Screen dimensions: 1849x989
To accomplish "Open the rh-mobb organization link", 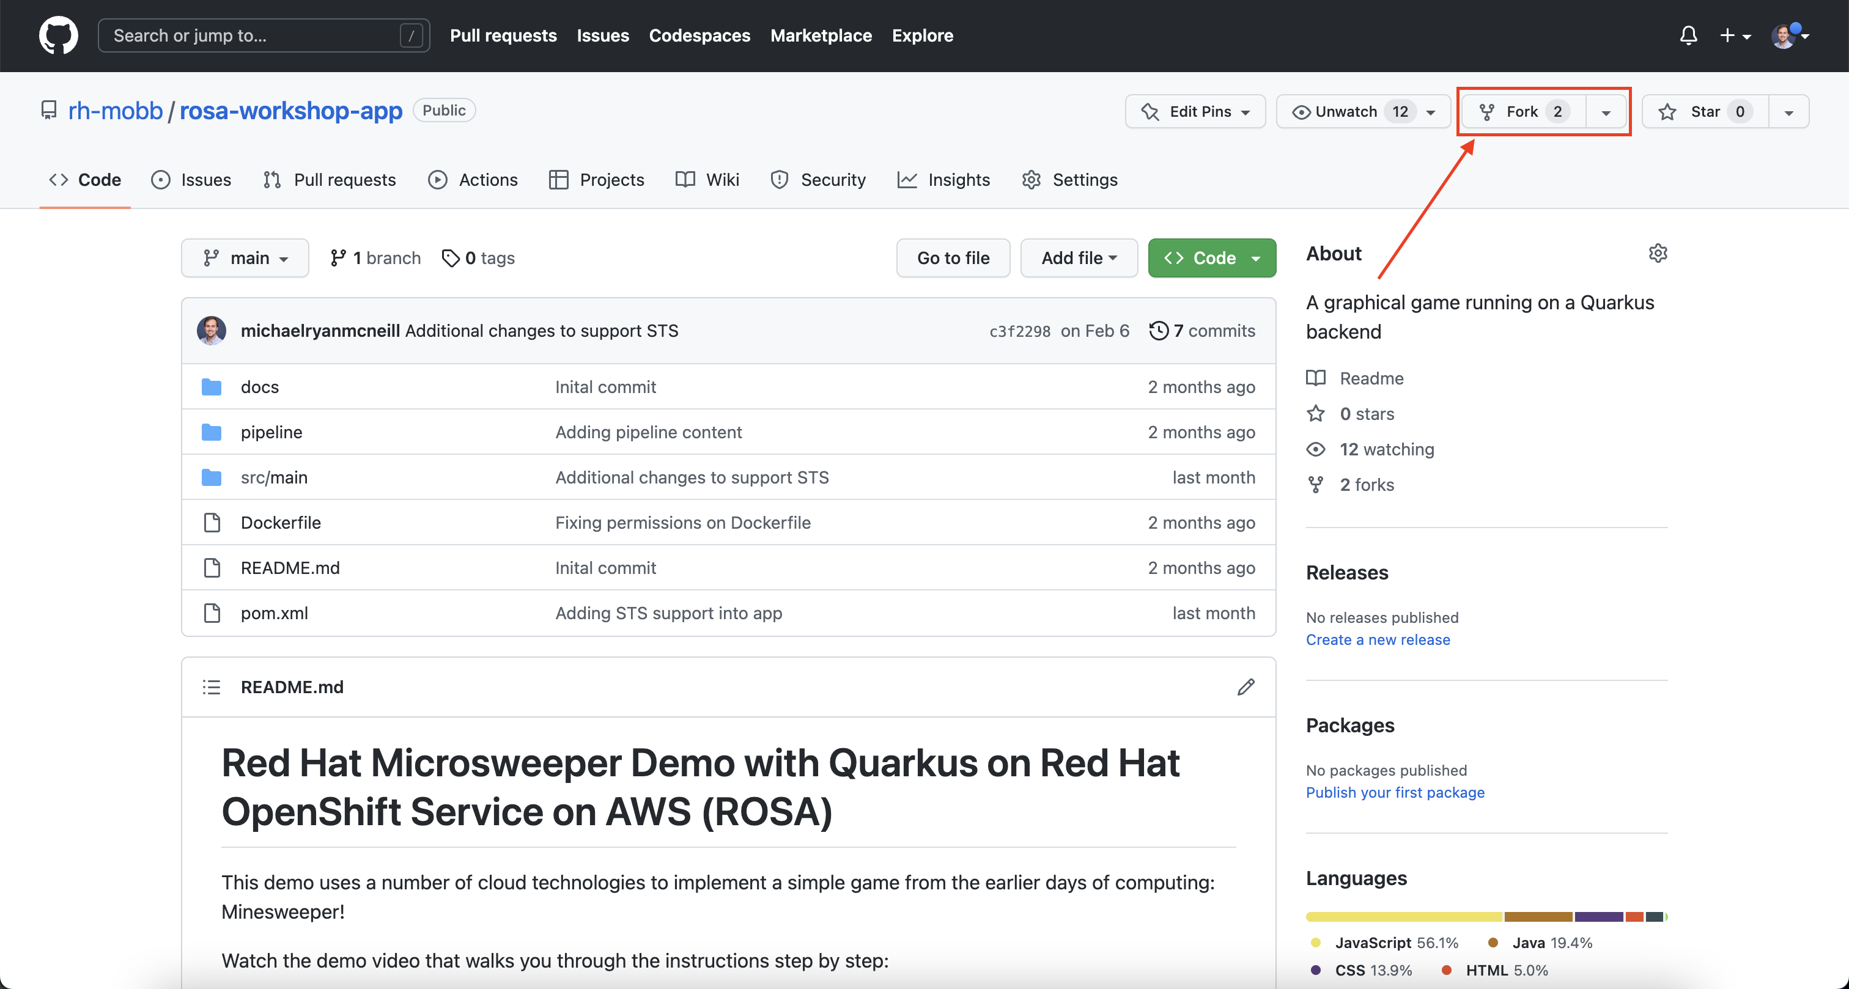I will click(116, 111).
